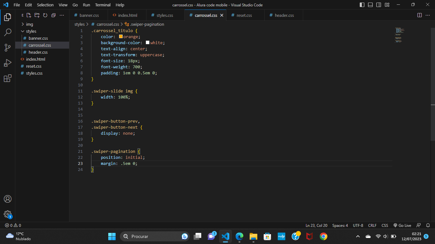Screen dimensions: 435x244
Task: Open the Terminal menu
Action: [x=103, y=5]
